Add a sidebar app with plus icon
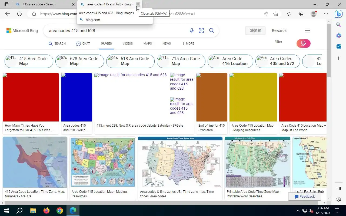This screenshot has height=216, width=346. 338,58
